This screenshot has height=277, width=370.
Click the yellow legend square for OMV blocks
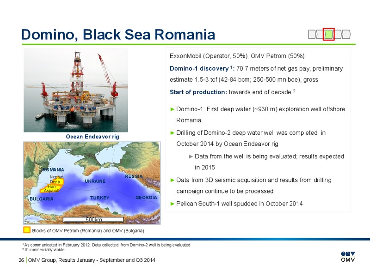pos(27,230)
